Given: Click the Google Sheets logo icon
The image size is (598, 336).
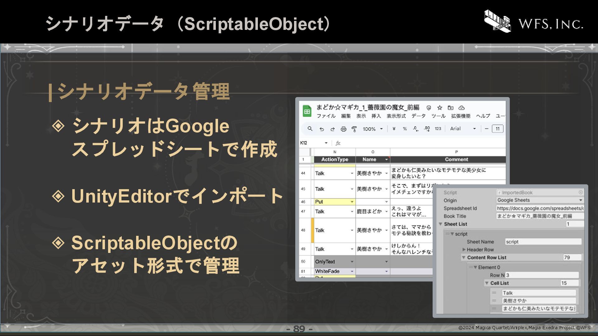Looking at the screenshot, I should (307, 111).
